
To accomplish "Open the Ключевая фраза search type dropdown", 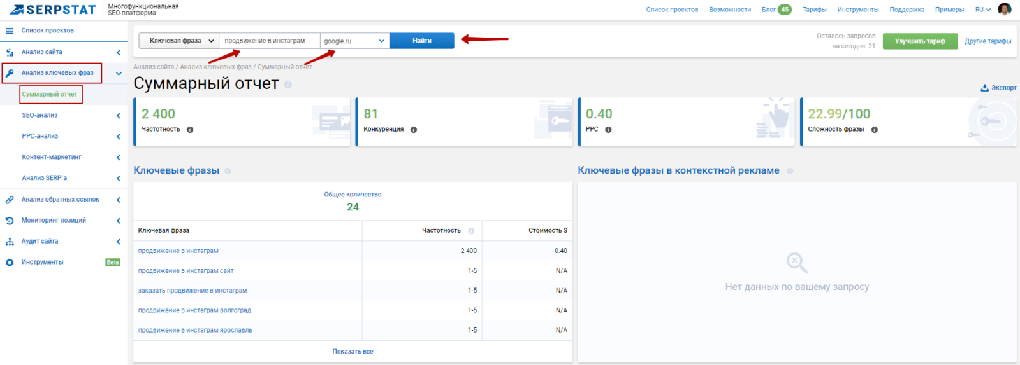I will coord(179,41).
